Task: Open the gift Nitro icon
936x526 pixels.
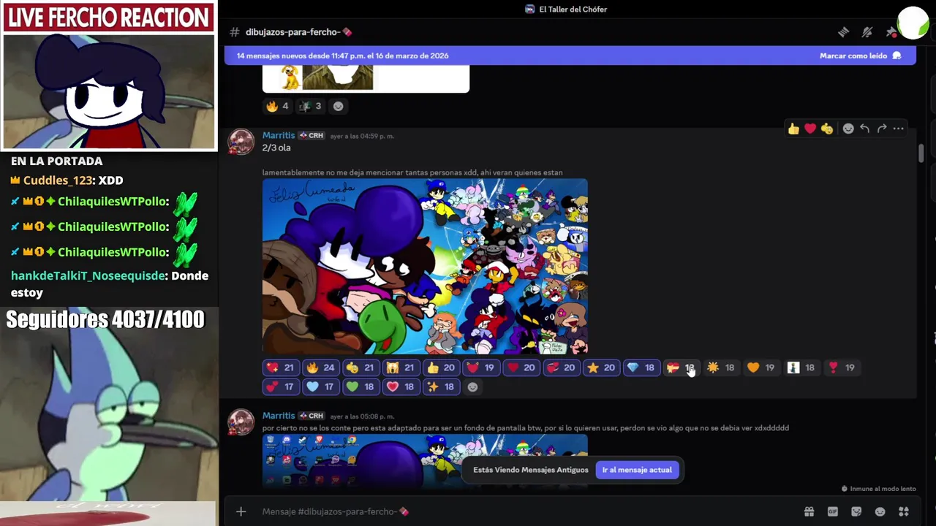Action: tap(809, 511)
